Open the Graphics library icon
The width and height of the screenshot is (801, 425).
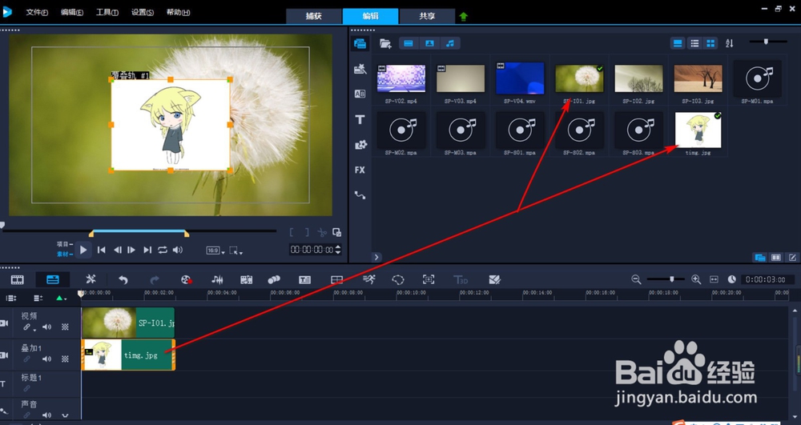pos(360,145)
